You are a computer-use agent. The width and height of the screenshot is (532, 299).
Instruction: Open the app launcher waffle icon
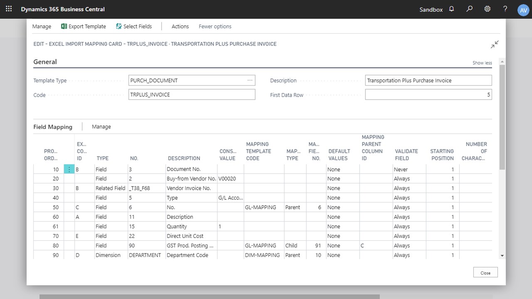[x=9, y=9]
